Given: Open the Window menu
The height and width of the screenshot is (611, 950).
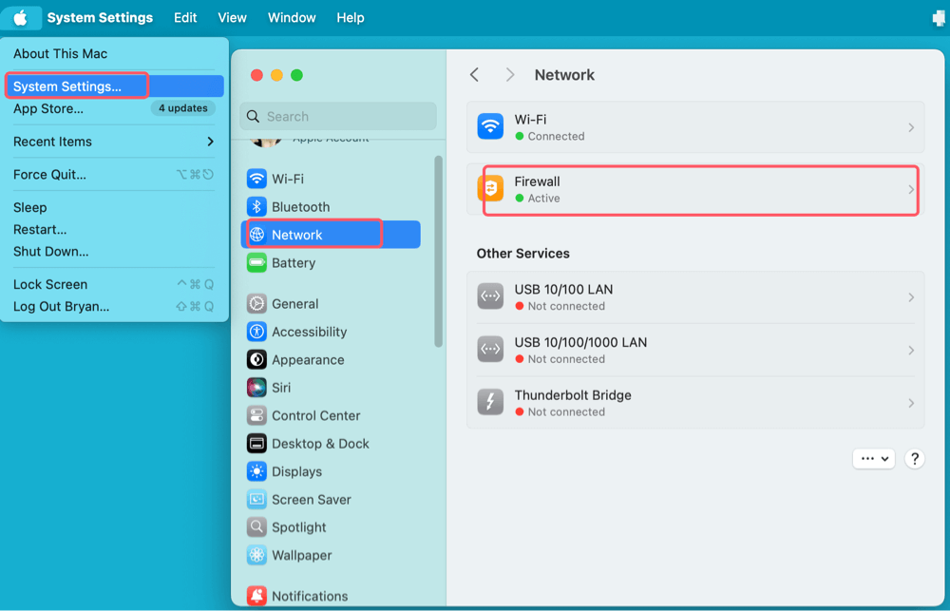Looking at the screenshot, I should (x=292, y=17).
